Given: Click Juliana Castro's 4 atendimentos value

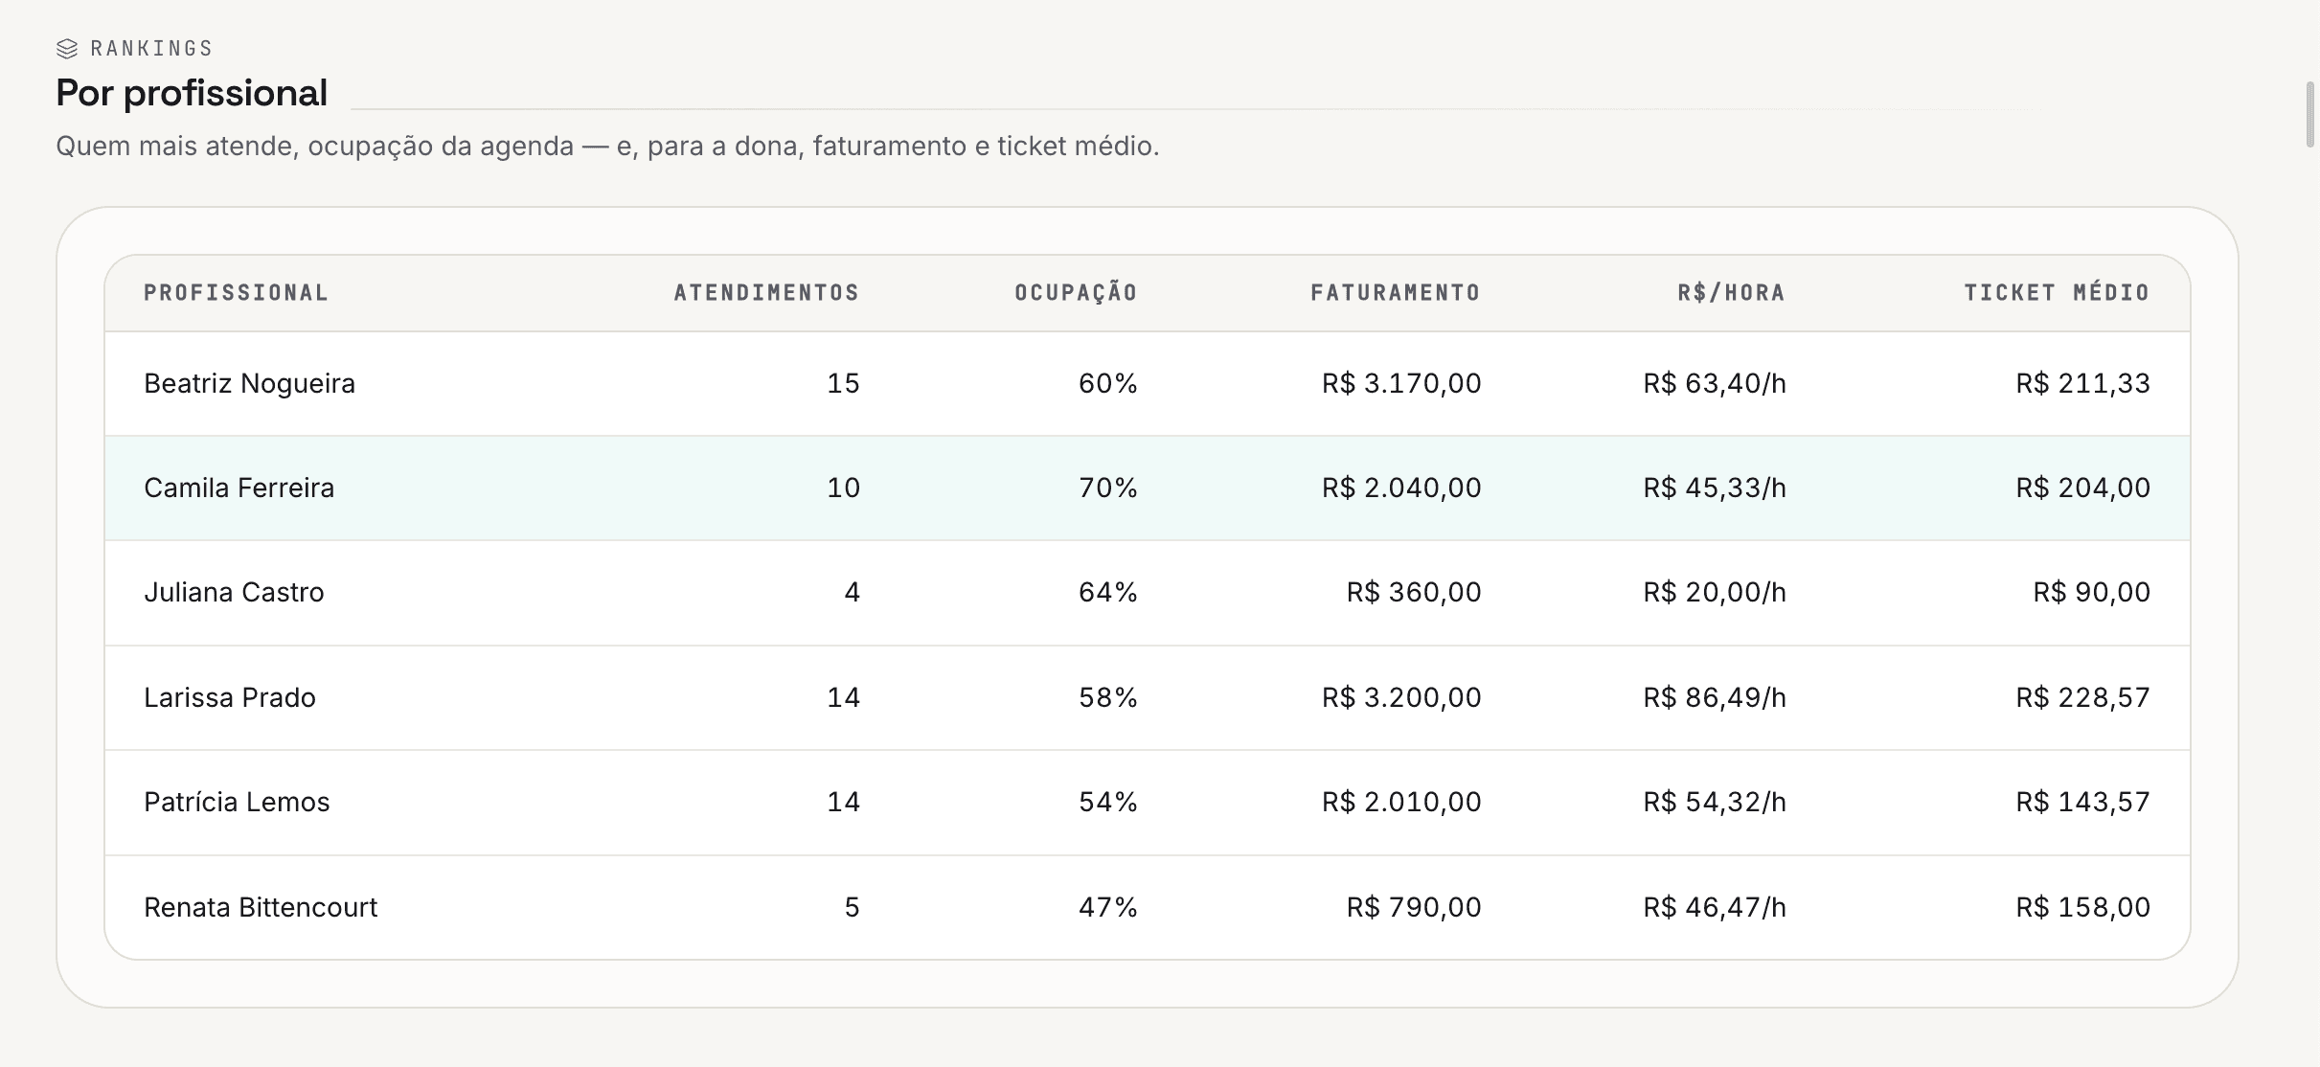Looking at the screenshot, I should (852, 593).
